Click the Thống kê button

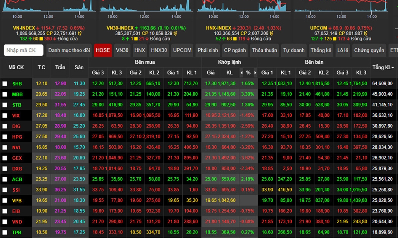point(321,50)
